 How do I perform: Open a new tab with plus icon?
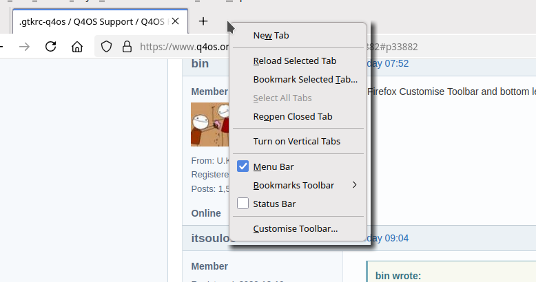(x=203, y=21)
